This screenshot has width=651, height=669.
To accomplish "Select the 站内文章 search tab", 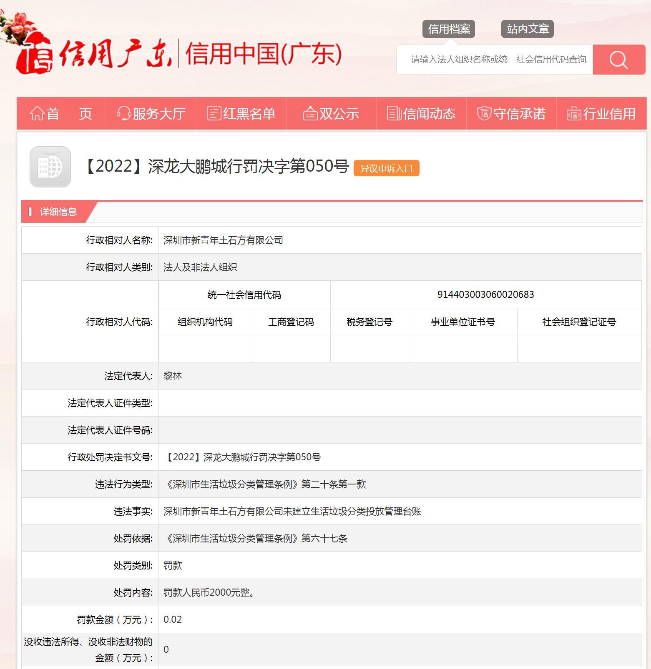I will 528,29.
